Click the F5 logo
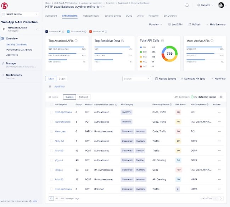 [x=5, y=5]
